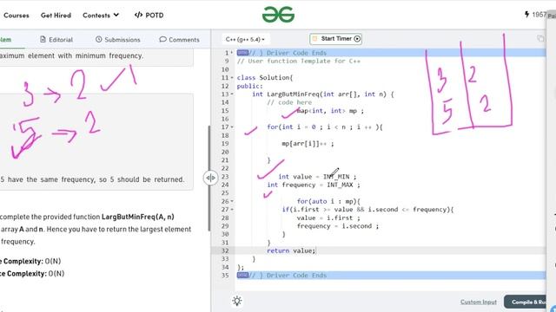556x312 pixels.
Task: Click the light bulb theme icon
Action: [x=237, y=301]
